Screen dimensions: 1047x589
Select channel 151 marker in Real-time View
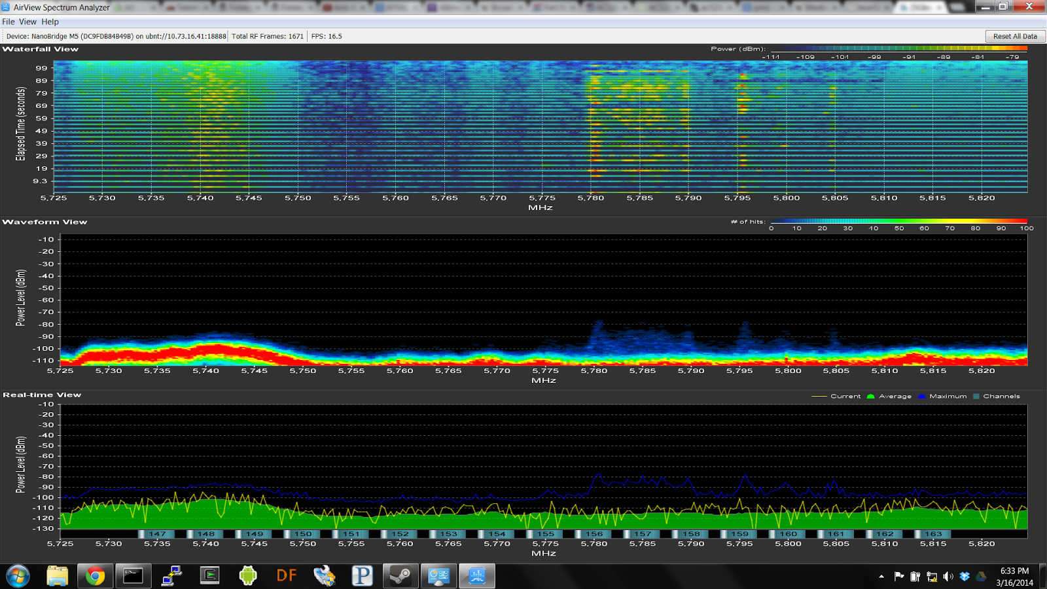tap(351, 534)
